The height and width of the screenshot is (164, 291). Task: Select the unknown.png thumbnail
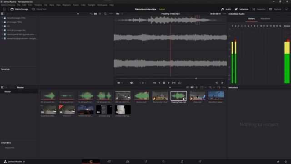pyautogui.click(x=104, y=109)
